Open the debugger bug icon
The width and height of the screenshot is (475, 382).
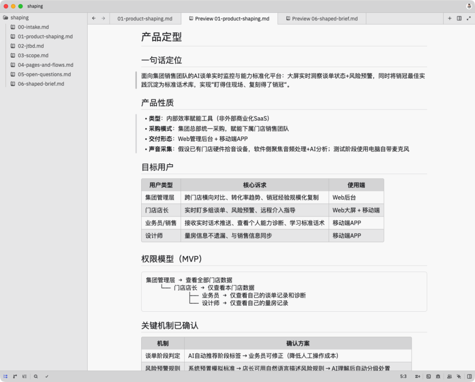(438, 377)
